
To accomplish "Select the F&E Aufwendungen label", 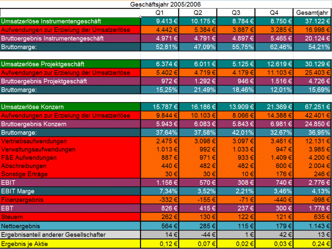I will point(70,158).
